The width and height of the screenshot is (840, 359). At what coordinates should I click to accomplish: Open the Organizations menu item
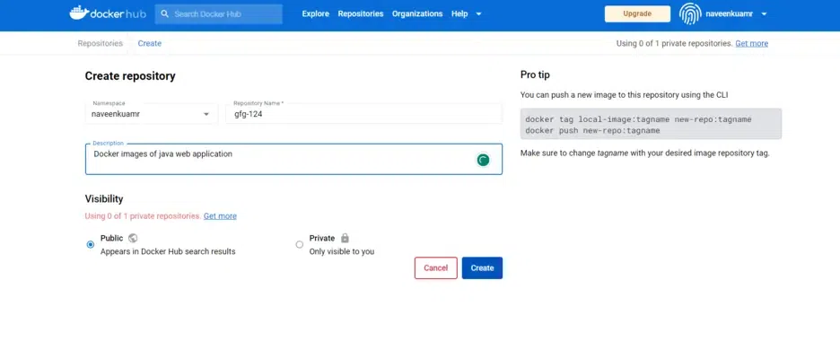coord(417,14)
